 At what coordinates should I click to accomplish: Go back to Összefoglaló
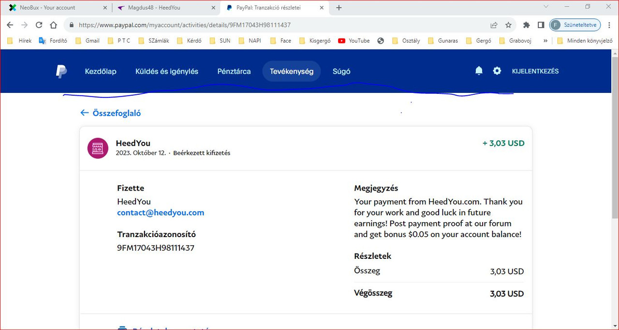[x=111, y=113]
